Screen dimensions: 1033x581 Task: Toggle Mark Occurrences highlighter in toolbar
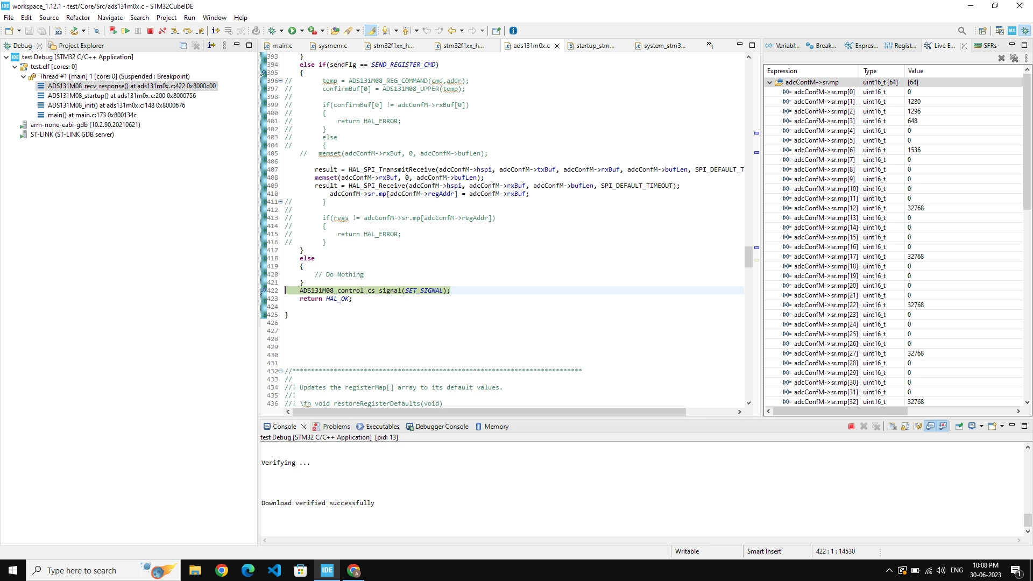pos(371,31)
